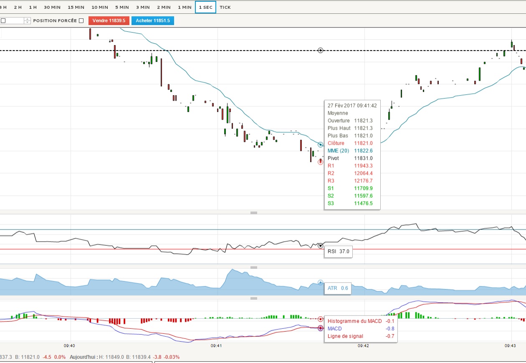The image size is (526, 363).
Task: Select the 15 MIN timeframe
Action: [76, 8]
